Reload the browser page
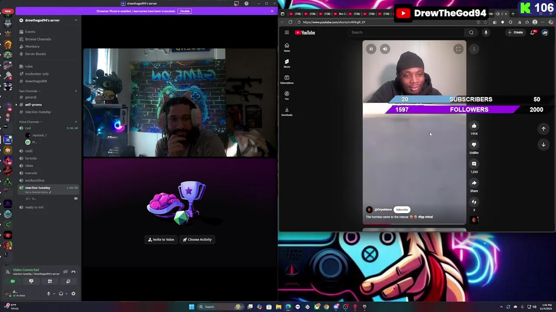This screenshot has width=556, height=312. pyautogui.click(x=290, y=22)
